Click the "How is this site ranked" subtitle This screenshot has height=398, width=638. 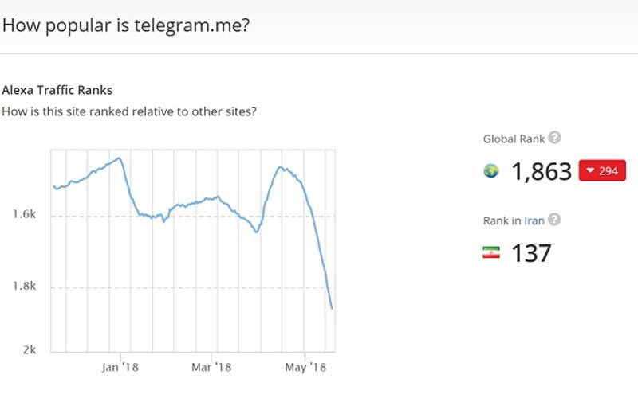click(129, 111)
